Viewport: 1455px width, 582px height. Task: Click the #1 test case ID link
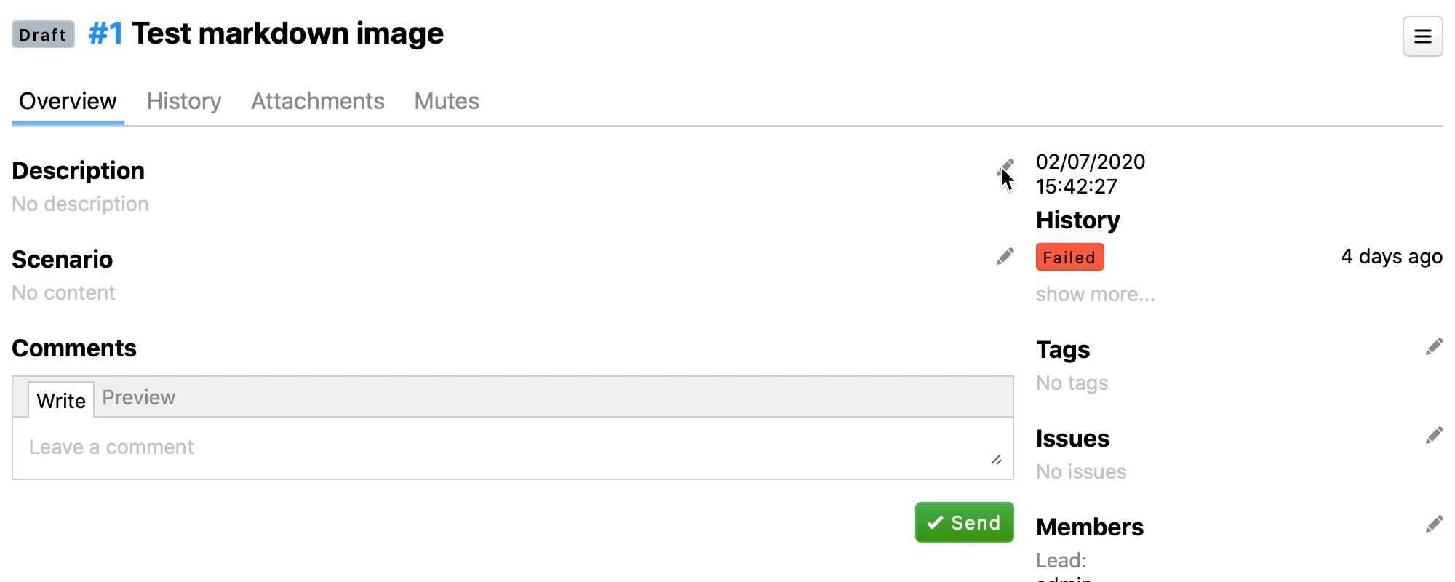pos(105,34)
